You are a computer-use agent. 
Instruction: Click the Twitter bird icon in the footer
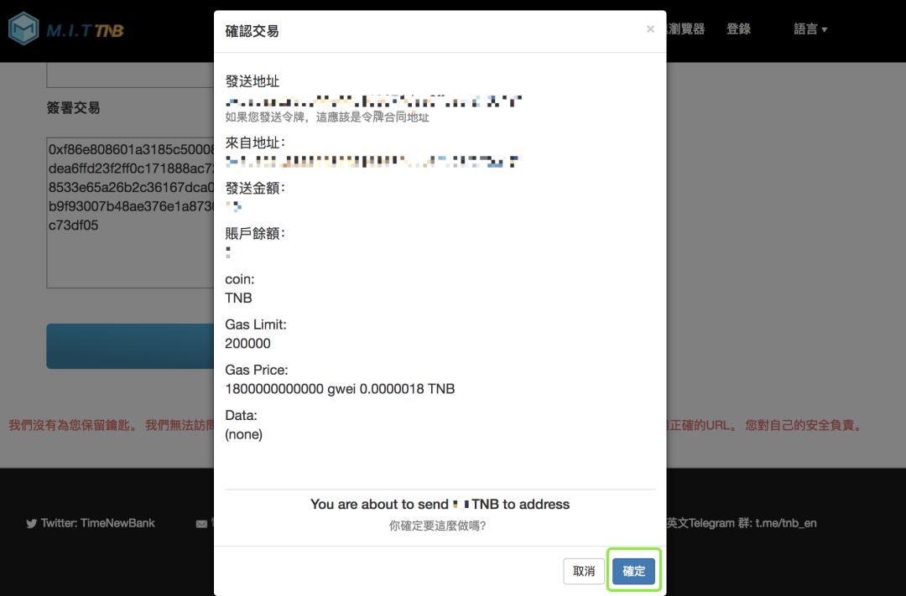[31, 522]
